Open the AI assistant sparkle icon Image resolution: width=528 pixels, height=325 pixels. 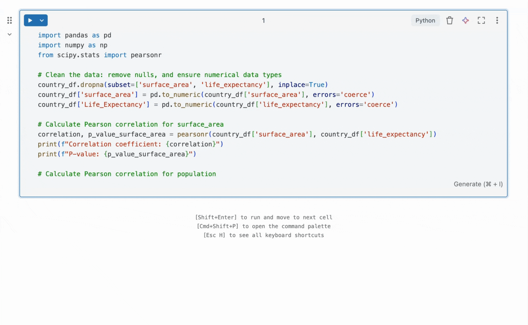(x=465, y=20)
